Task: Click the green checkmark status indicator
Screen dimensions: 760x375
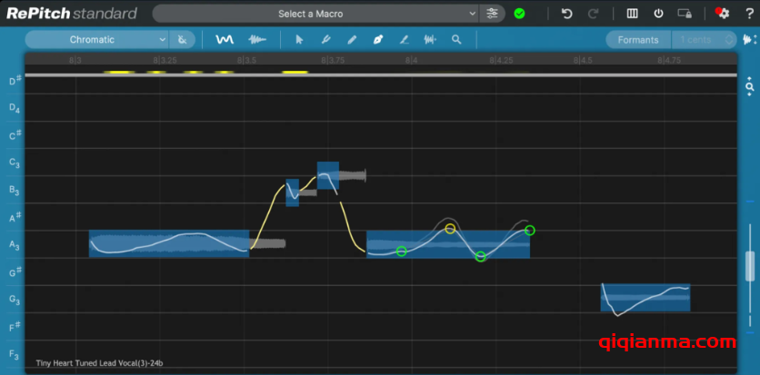Action: [x=520, y=14]
